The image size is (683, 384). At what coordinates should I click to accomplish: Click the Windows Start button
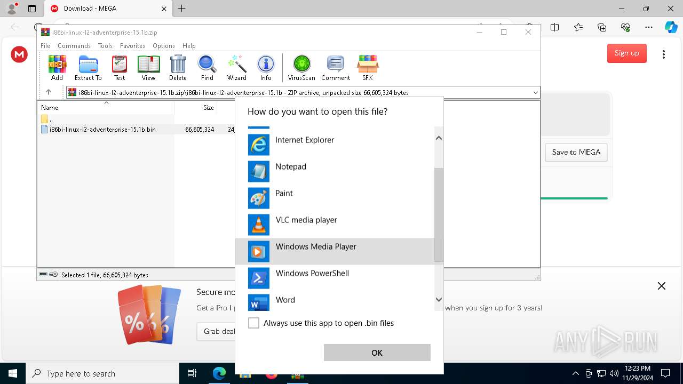[13, 373]
